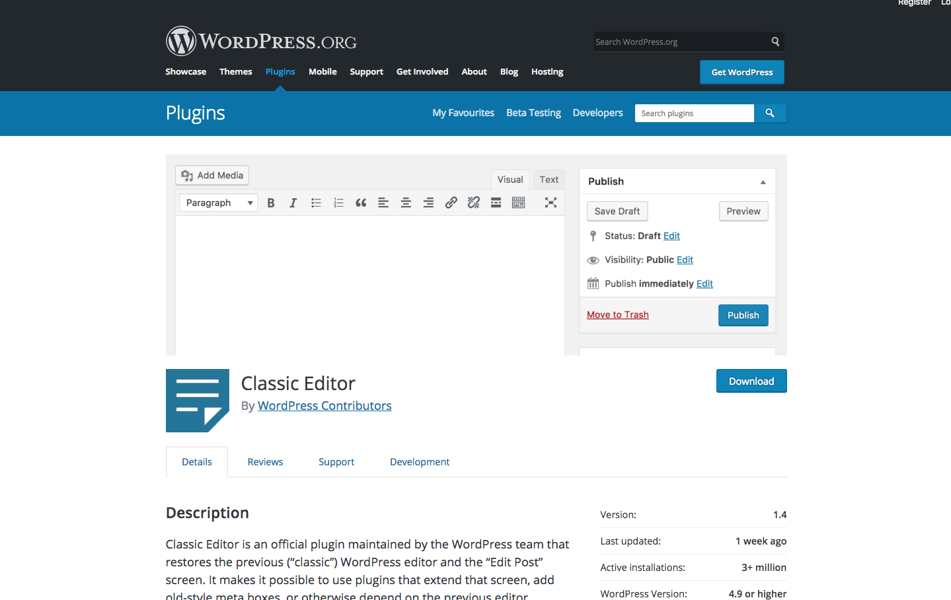This screenshot has height=600, width=951.
Task: Click the Register link at top
Action: (914, 3)
